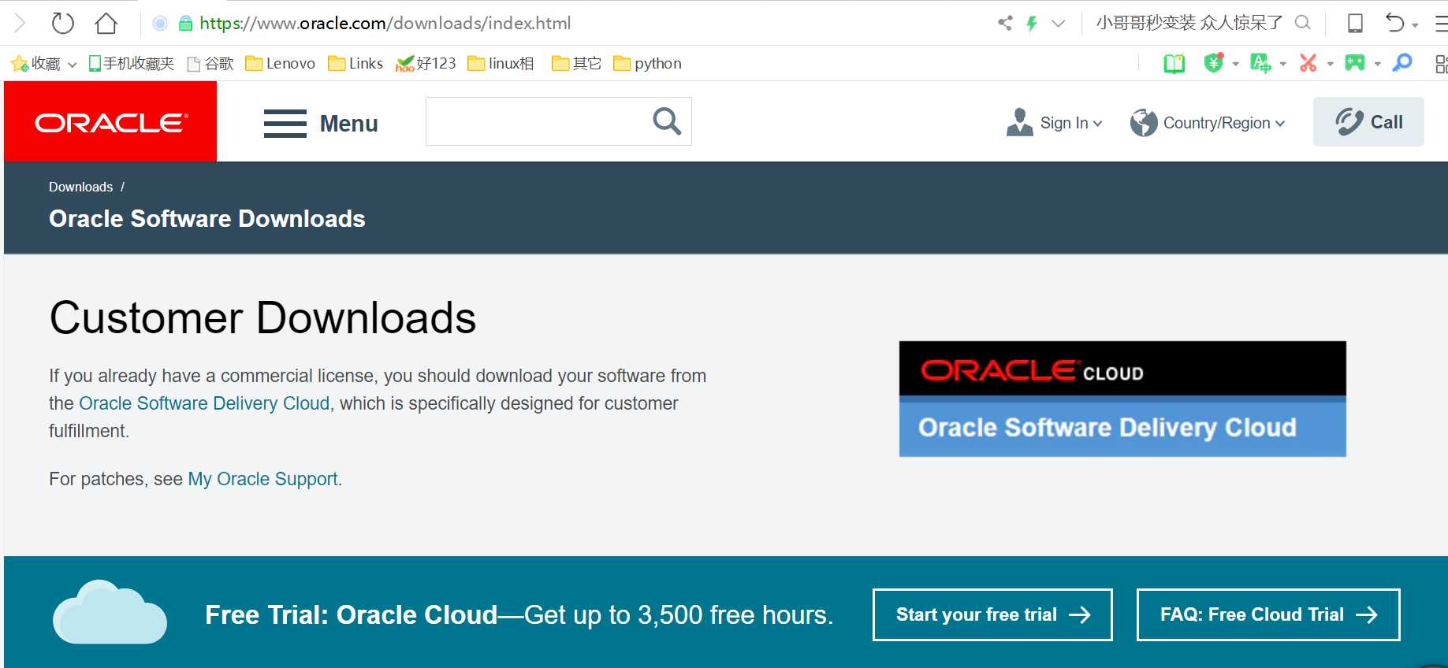The image size is (1448, 668).
Task: Expand the translate extension dropdown arrow
Action: coord(1282,65)
